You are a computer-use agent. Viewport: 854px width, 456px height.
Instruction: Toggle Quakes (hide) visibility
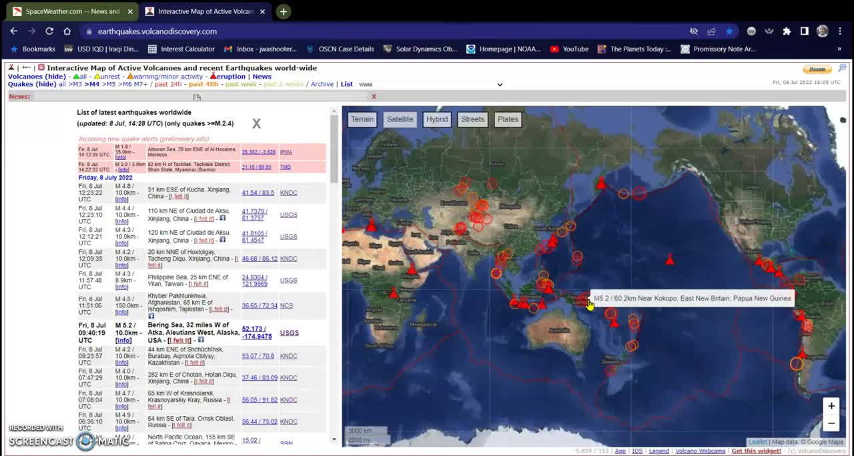(32, 84)
